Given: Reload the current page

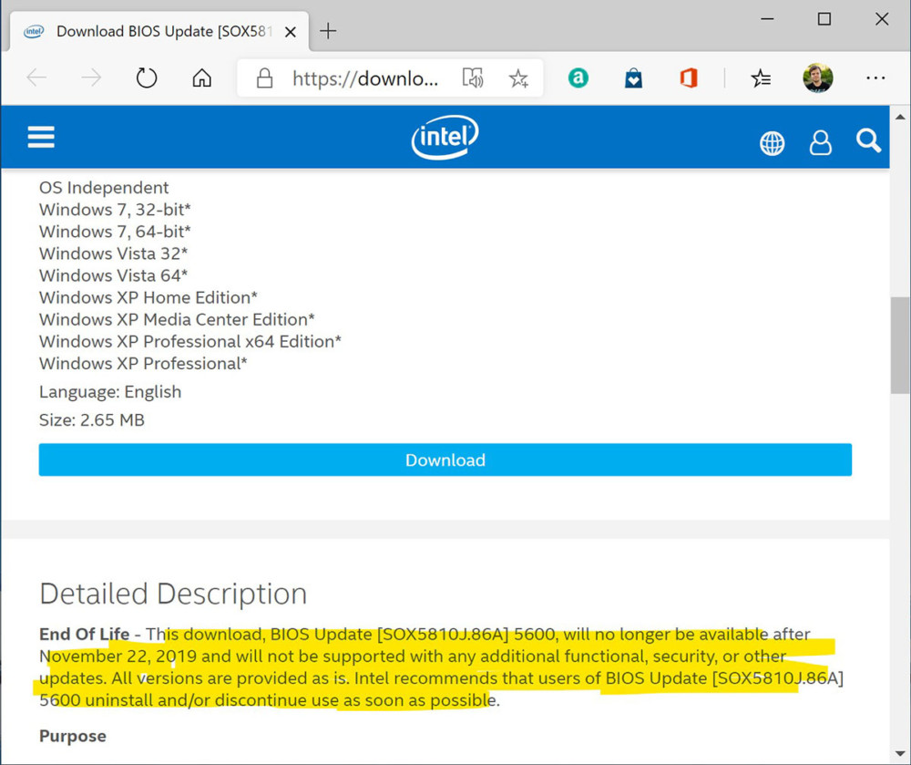Looking at the screenshot, I should (147, 78).
